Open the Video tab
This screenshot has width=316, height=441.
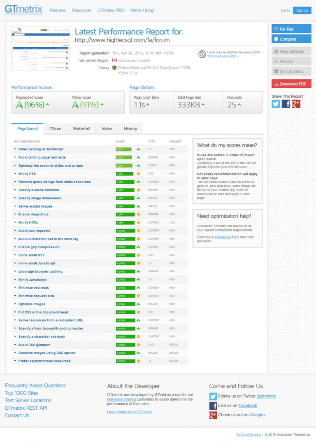point(107,128)
